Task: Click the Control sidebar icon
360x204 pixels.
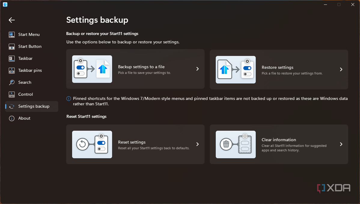Action: [x=12, y=94]
